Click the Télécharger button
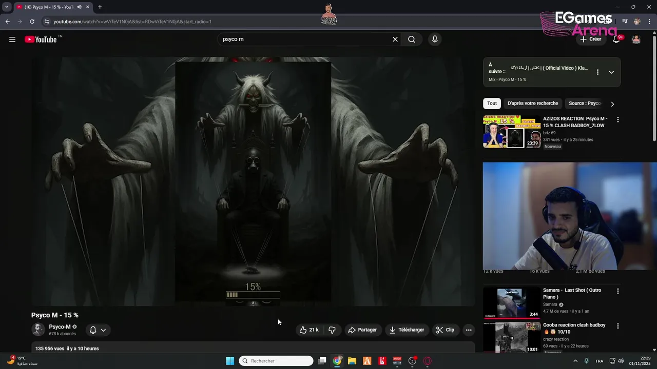The width and height of the screenshot is (657, 369). 407,330
